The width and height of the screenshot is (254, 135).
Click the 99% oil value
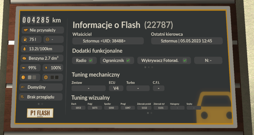[32, 68]
